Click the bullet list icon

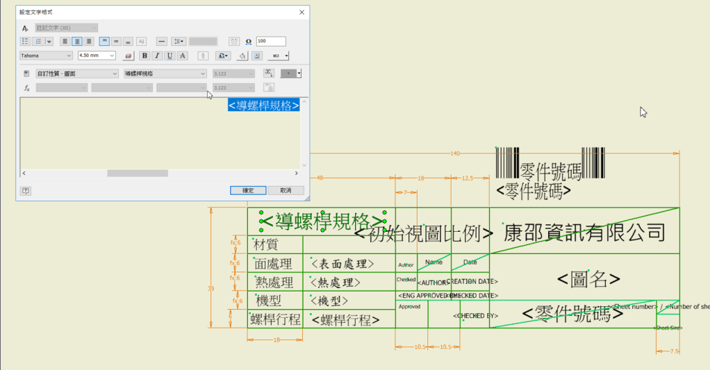[x=25, y=42]
